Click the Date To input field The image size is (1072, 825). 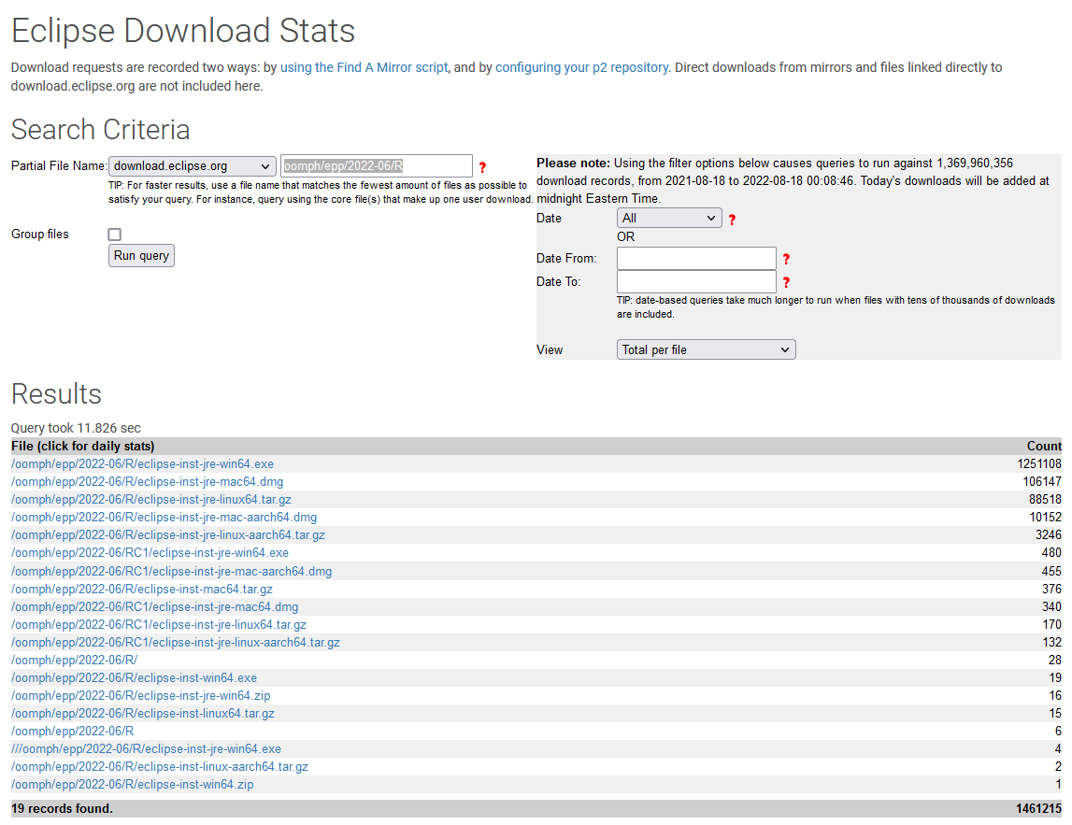pos(696,281)
